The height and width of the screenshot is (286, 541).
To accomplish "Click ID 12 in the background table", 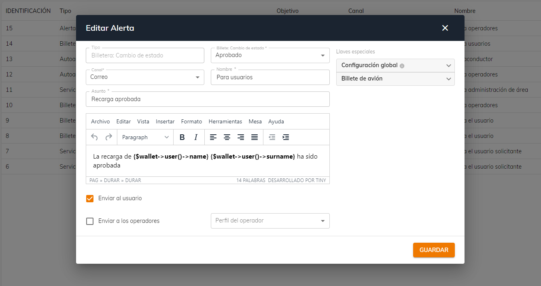I will [x=9, y=74].
